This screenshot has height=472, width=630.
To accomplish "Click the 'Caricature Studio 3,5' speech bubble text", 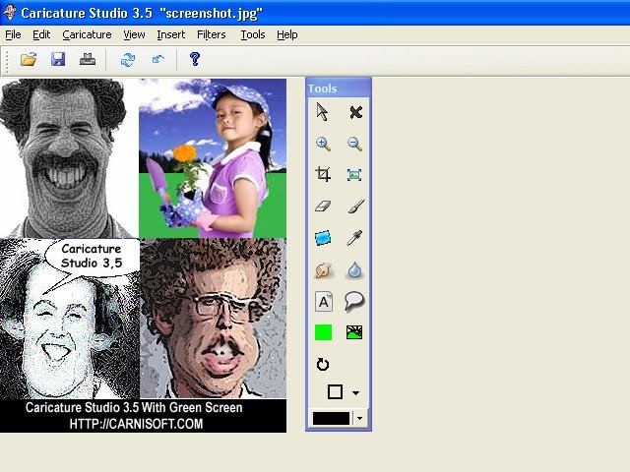I will [92, 256].
